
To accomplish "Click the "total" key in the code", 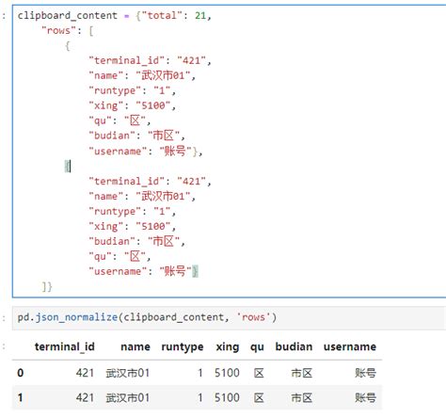I will pos(162,15).
